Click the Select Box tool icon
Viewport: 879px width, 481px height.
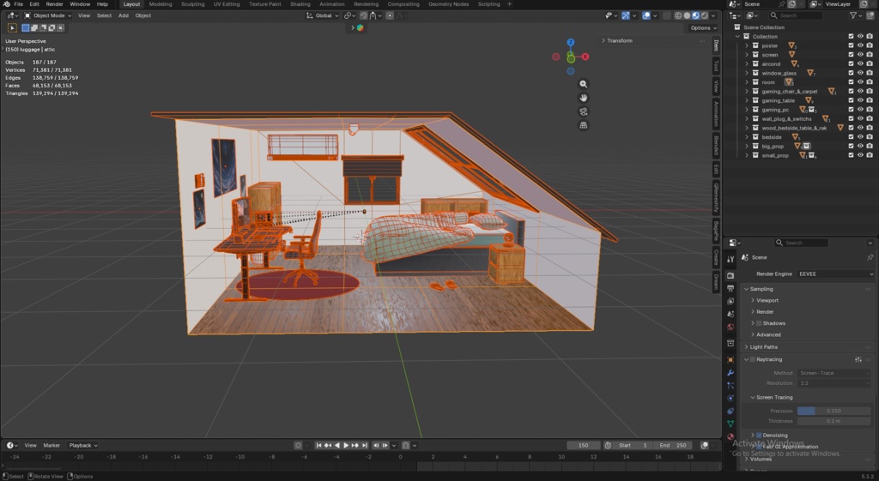pos(12,27)
